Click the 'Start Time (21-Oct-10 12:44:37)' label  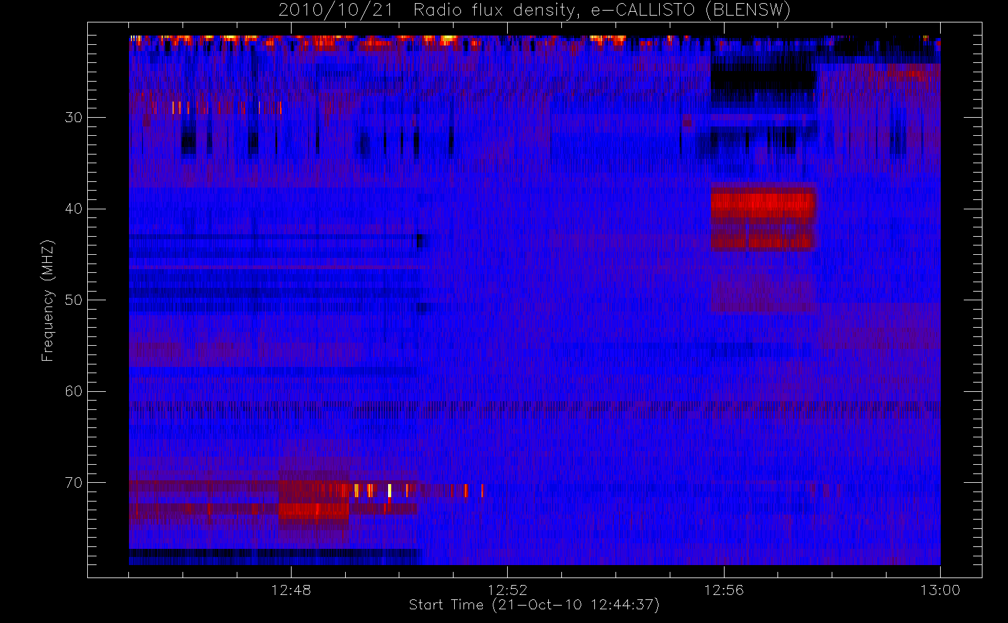[x=534, y=605]
